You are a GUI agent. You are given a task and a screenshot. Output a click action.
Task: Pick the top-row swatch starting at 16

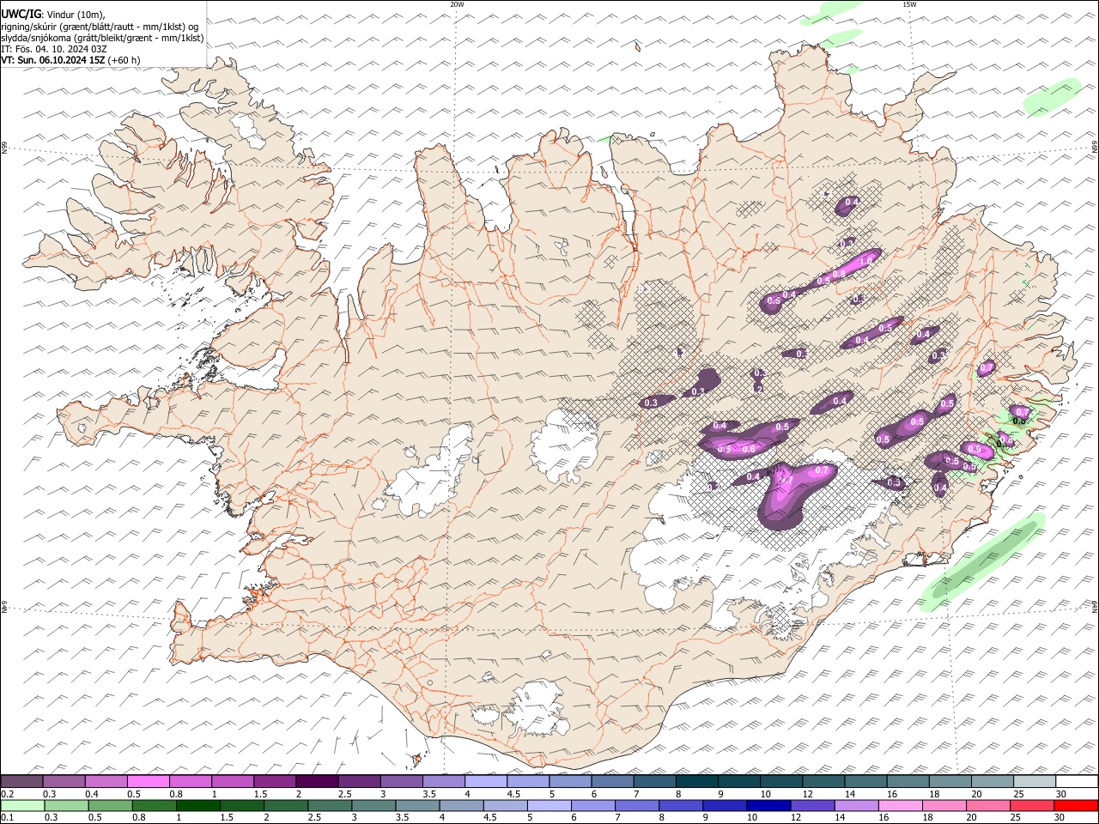click(907, 781)
